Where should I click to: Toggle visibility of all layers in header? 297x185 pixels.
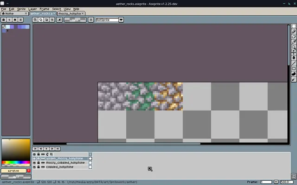[34, 154]
